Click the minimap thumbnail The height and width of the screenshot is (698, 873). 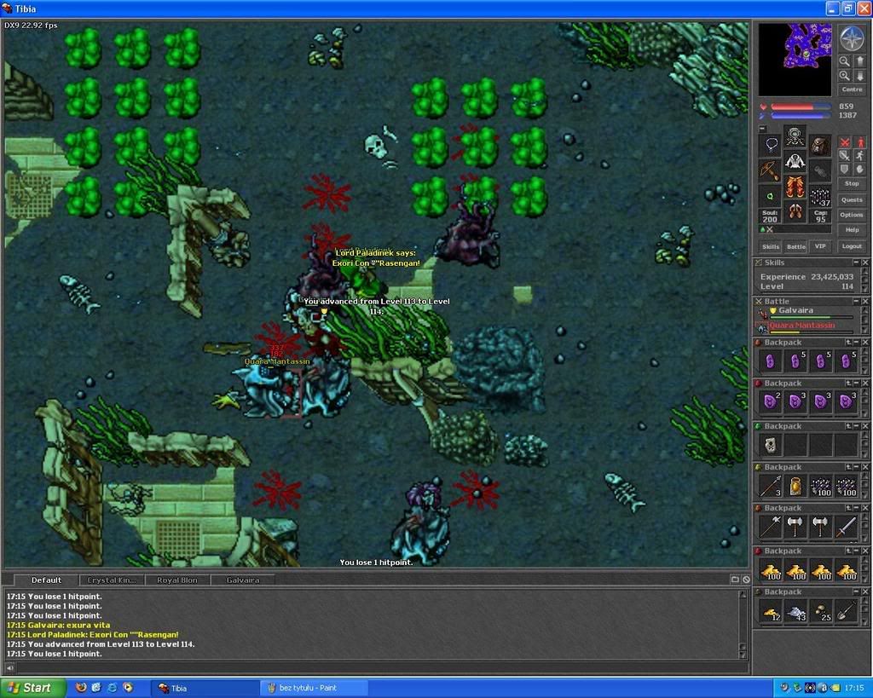(795, 60)
